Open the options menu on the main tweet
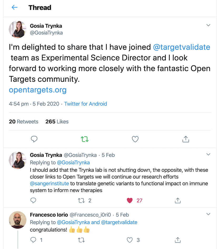Image resolution: width=221 pixels, height=249 pixels. click(208, 25)
